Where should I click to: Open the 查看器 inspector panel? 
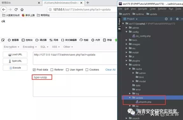pos(13,40)
